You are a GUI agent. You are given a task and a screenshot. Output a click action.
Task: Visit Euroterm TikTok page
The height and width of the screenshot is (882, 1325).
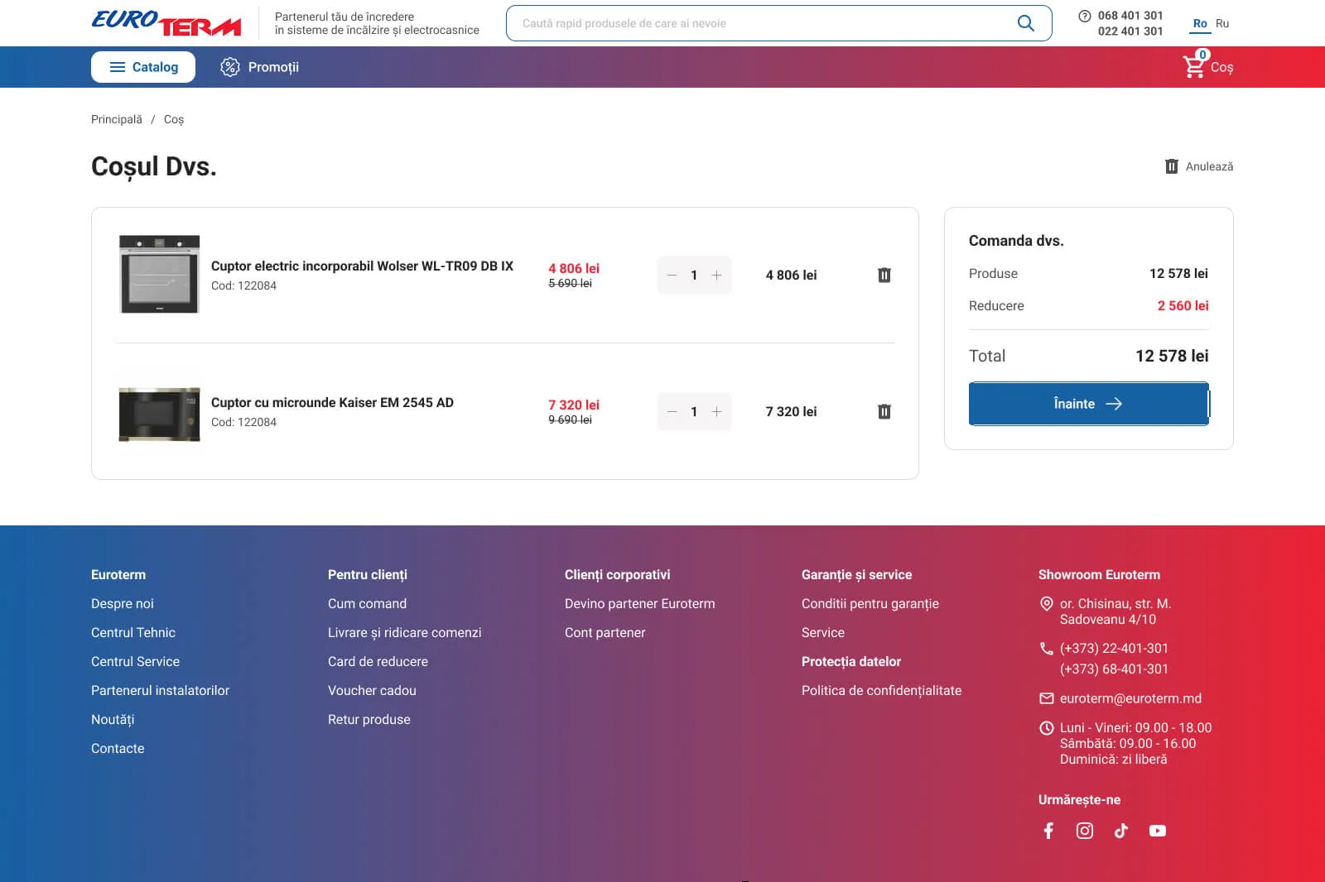click(1121, 831)
